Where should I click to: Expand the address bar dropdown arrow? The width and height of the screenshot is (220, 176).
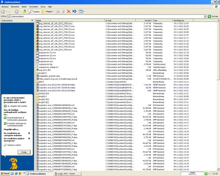pos(205,16)
